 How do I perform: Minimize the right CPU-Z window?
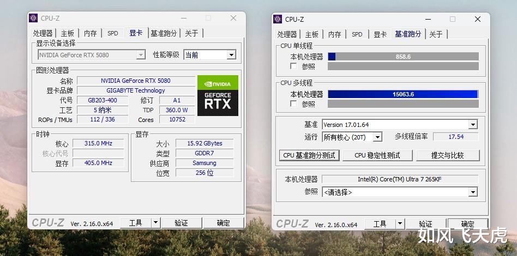428,19
